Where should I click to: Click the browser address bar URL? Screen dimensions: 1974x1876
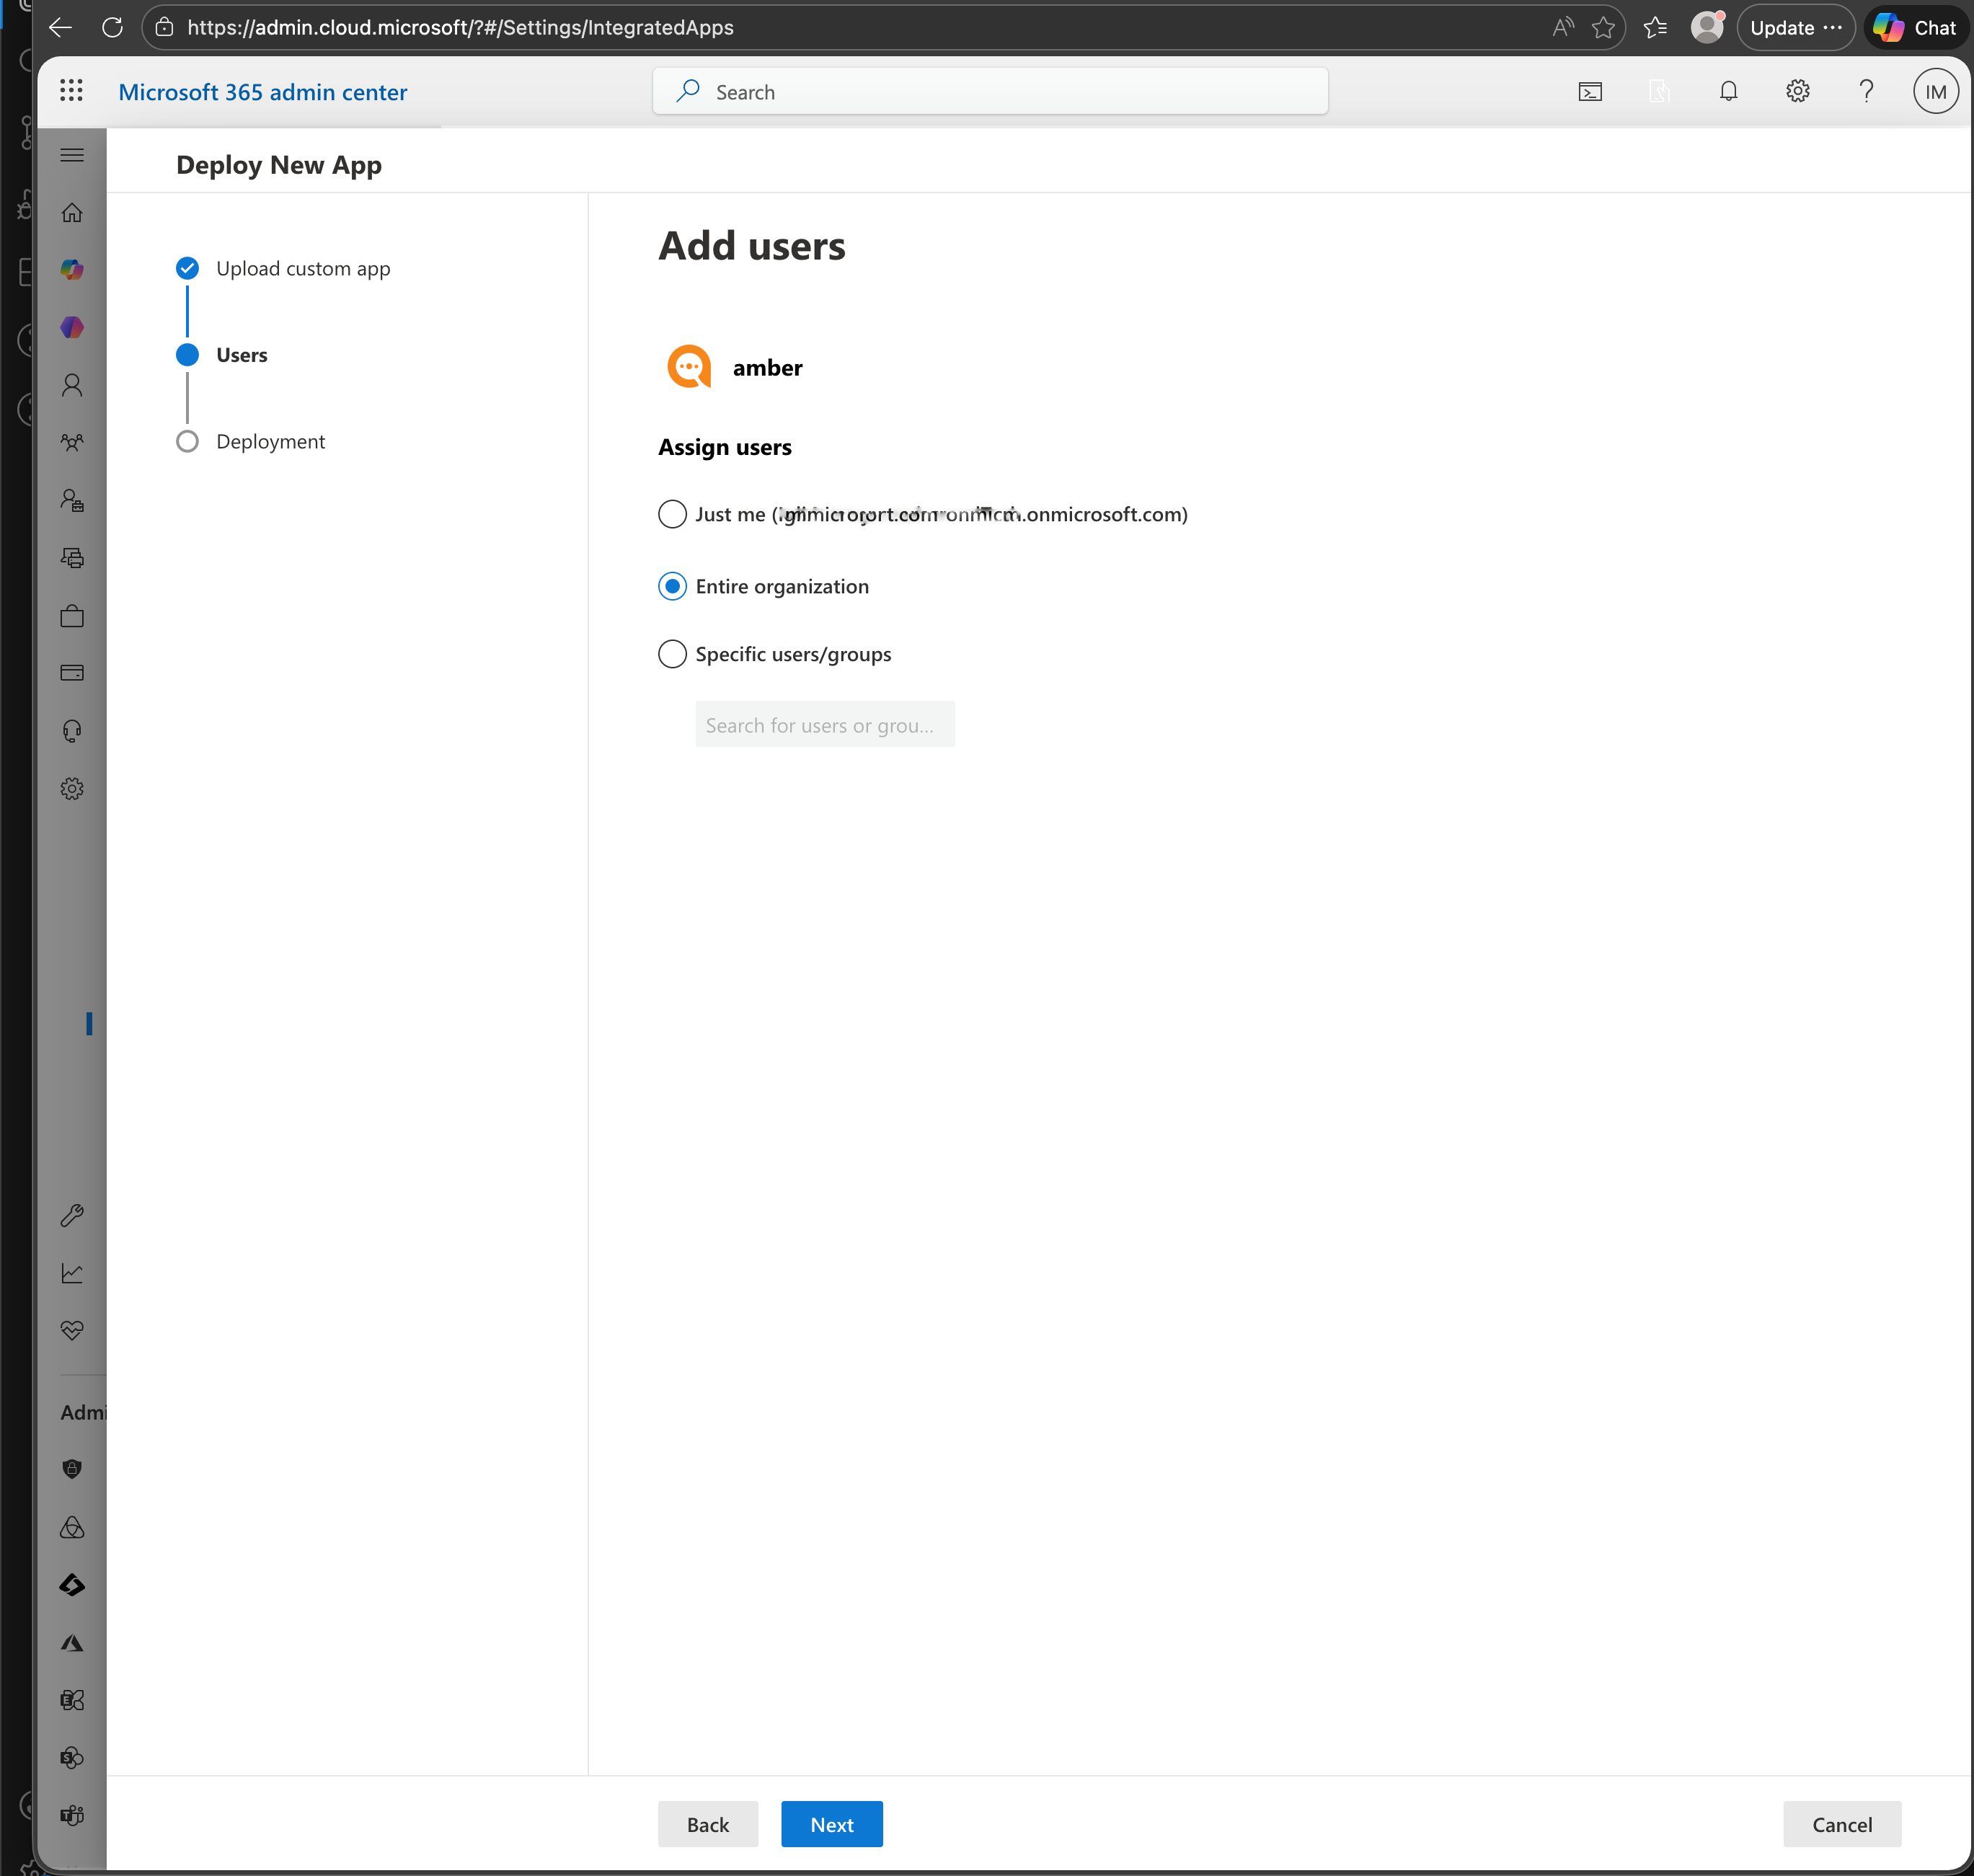pos(460,28)
